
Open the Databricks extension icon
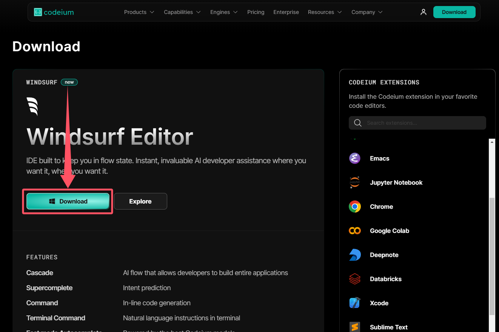pyautogui.click(x=355, y=279)
